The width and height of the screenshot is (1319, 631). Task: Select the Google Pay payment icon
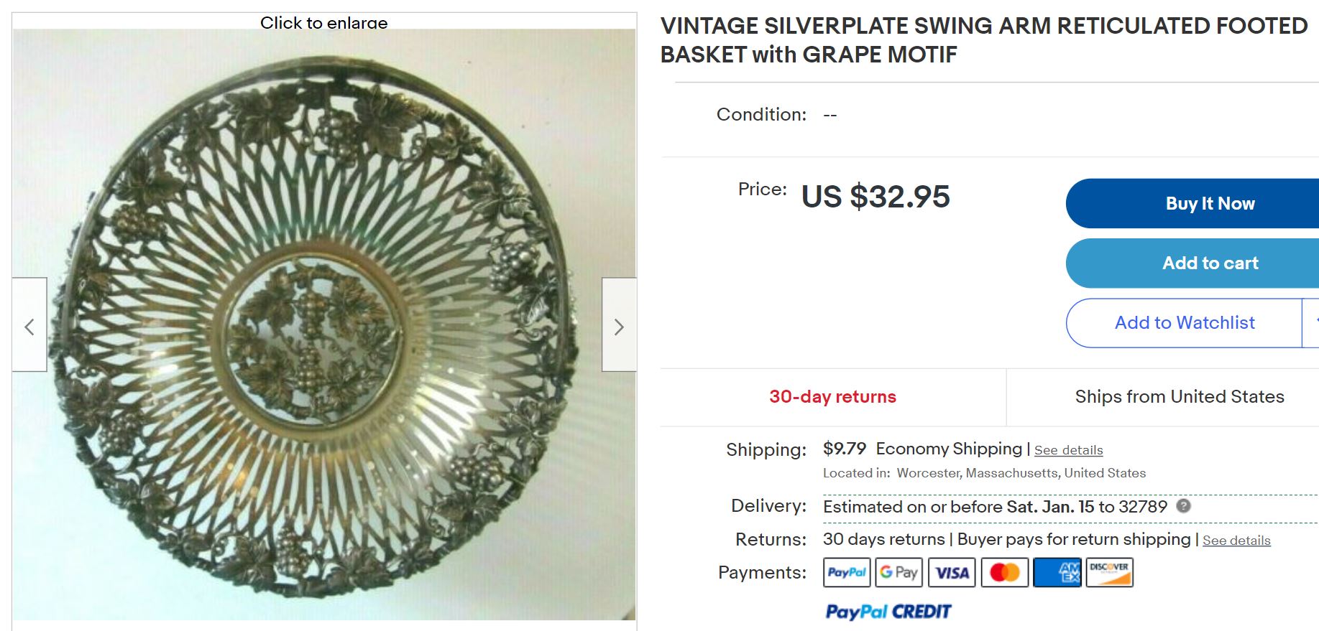[899, 572]
